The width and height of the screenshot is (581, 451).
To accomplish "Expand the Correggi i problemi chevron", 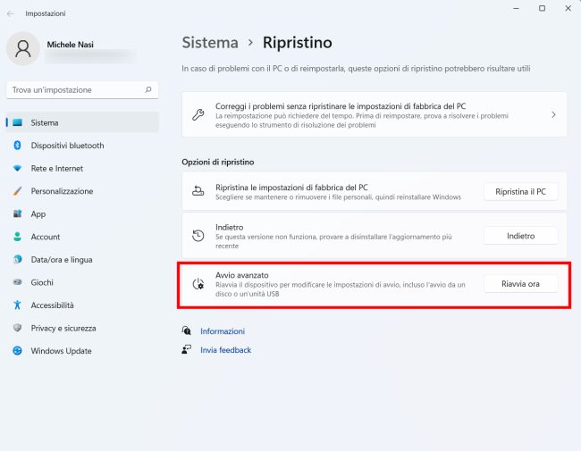I will point(553,115).
